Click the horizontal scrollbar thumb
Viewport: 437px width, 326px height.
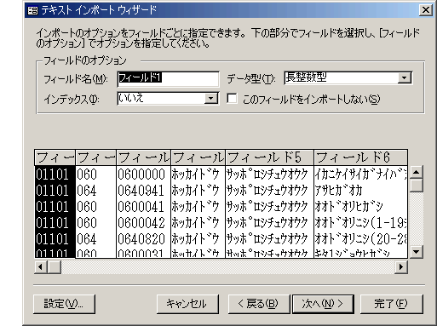point(55,266)
